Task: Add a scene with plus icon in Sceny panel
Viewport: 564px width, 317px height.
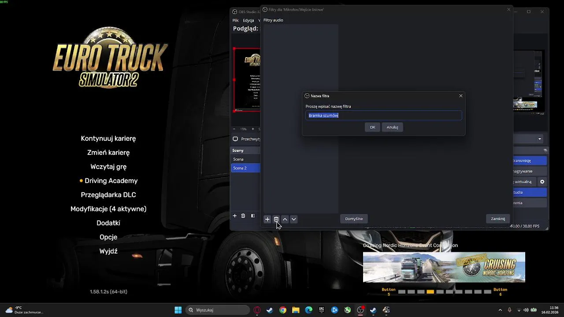Action: point(235,216)
